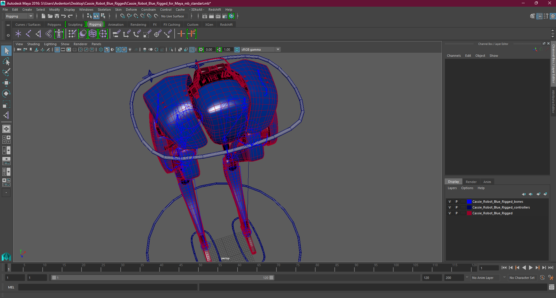Viewport: 556px width, 298px height.
Task: Open Render Settings from the status line
Action: click(225, 16)
